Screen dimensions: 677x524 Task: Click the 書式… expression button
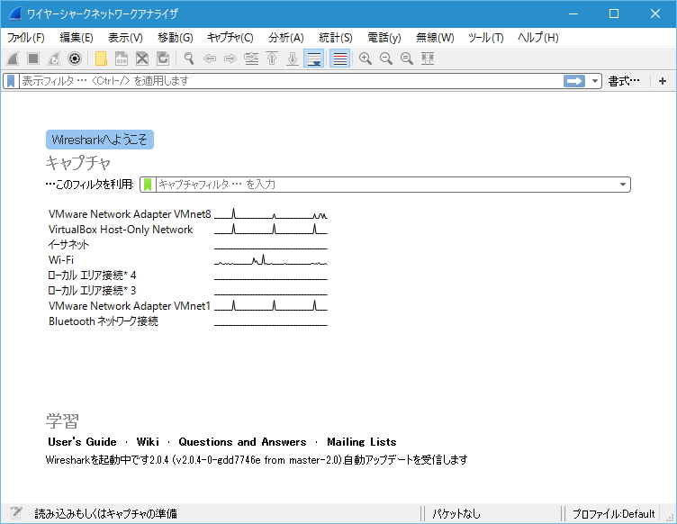tap(624, 81)
